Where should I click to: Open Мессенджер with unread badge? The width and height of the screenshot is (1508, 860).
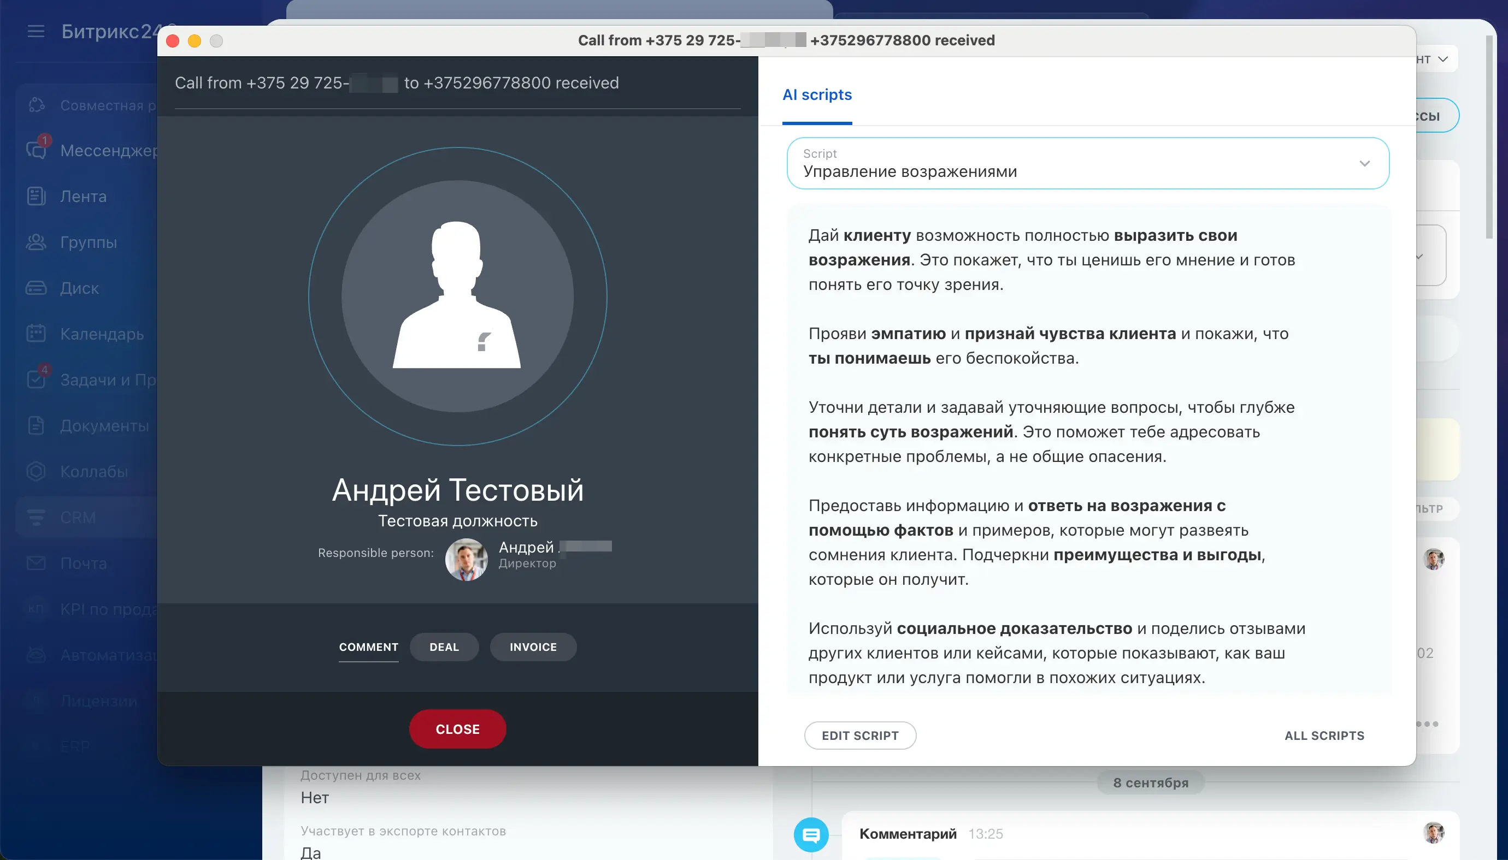point(89,151)
